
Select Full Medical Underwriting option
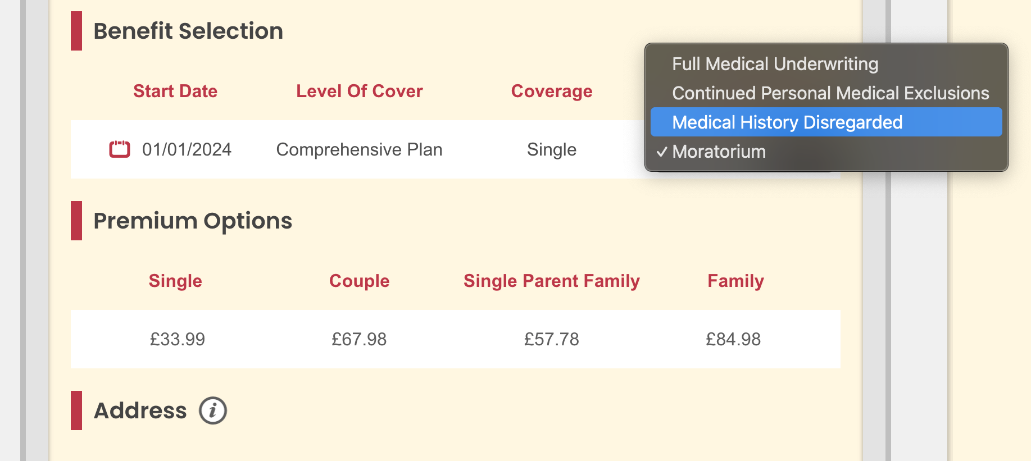point(775,64)
